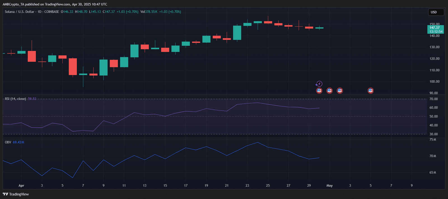The width and height of the screenshot is (448, 199).
Task: Click the second US flag event marker
Action: (330, 91)
